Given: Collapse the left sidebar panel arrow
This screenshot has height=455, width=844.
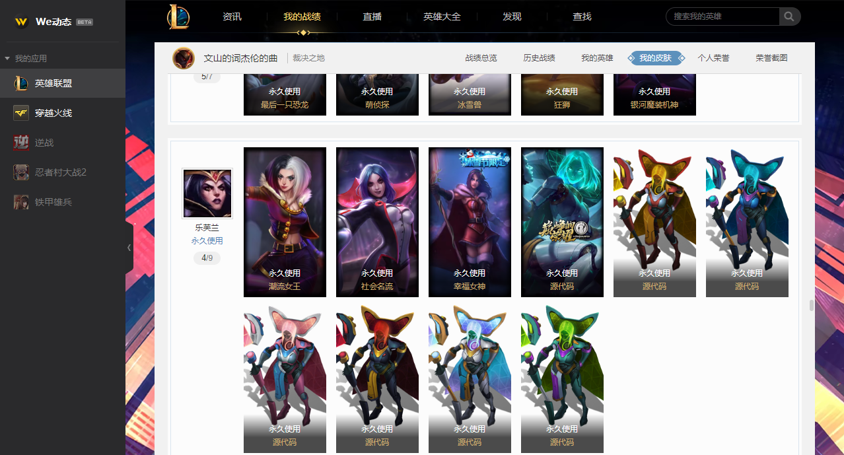Looking at the screenshot, I should pyautogui.click(x=129, y=248).
